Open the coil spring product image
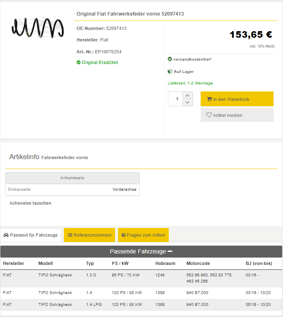The image size is (283, 317). [38, 27]
